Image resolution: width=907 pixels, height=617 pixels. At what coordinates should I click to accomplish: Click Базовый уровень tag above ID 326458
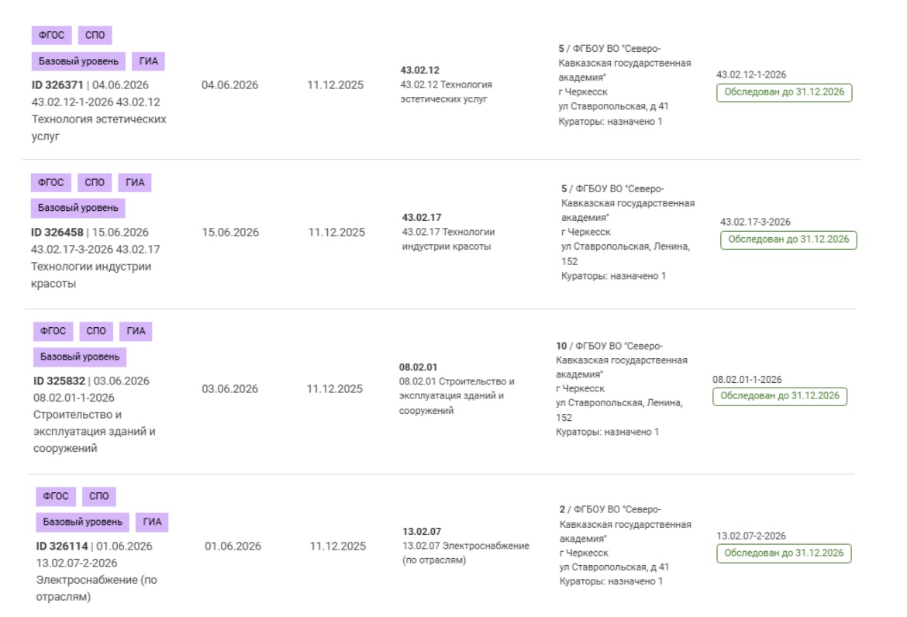coord(78,208)
